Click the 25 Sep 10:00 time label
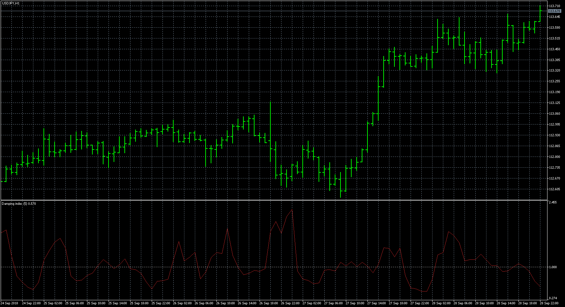The image size is (565, 307). click(x=96, y=303)
